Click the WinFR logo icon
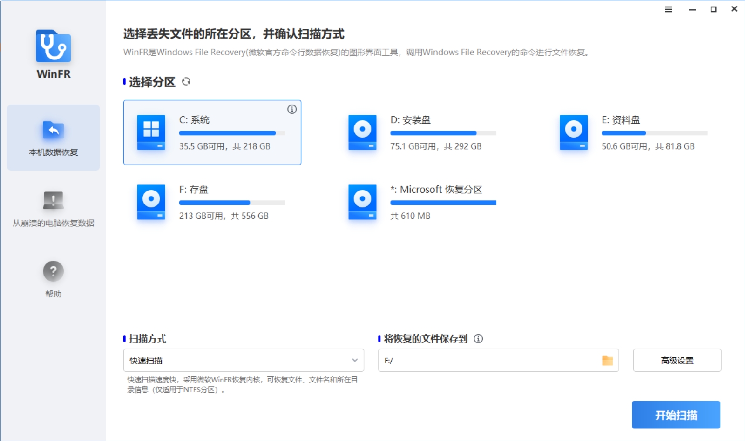The width and height of the screenshot is (745, 441). tap(54, 46)
